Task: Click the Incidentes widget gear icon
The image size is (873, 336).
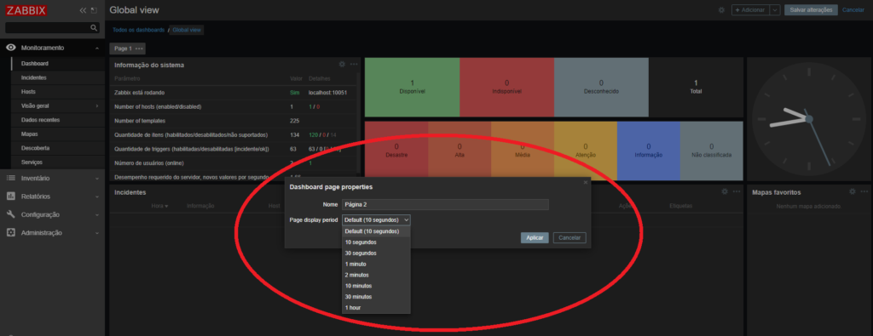Action: coord(725,191)
